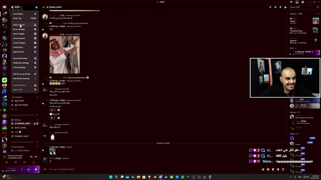Start an activity icon
This screenshot has height=180, width=321.
point(25,162)
